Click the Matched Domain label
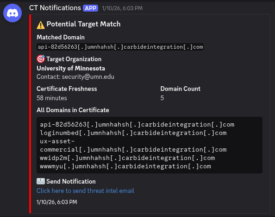Viewport: 275px width, 217px height. point(61,37)
